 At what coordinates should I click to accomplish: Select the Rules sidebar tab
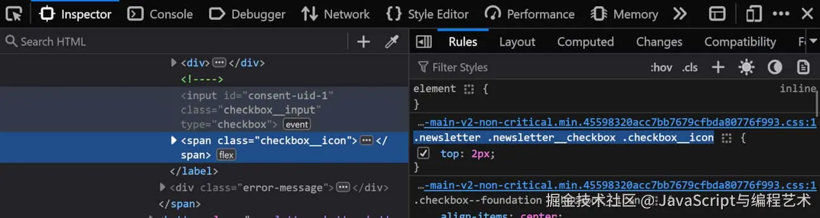[x=463, y=41]
